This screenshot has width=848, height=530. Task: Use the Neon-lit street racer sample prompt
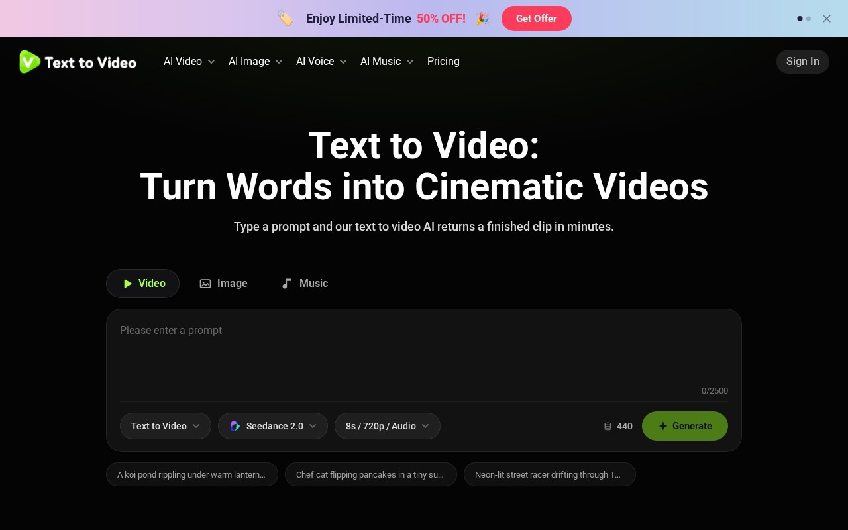pos(550,474)
